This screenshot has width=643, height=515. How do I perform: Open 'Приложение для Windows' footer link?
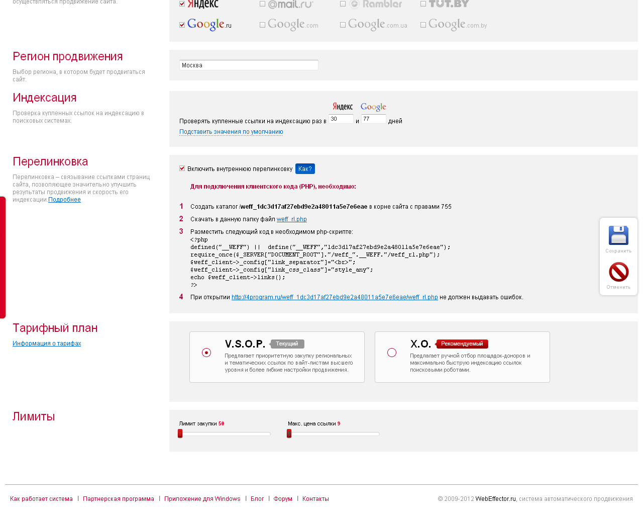[x=202, y=499]
